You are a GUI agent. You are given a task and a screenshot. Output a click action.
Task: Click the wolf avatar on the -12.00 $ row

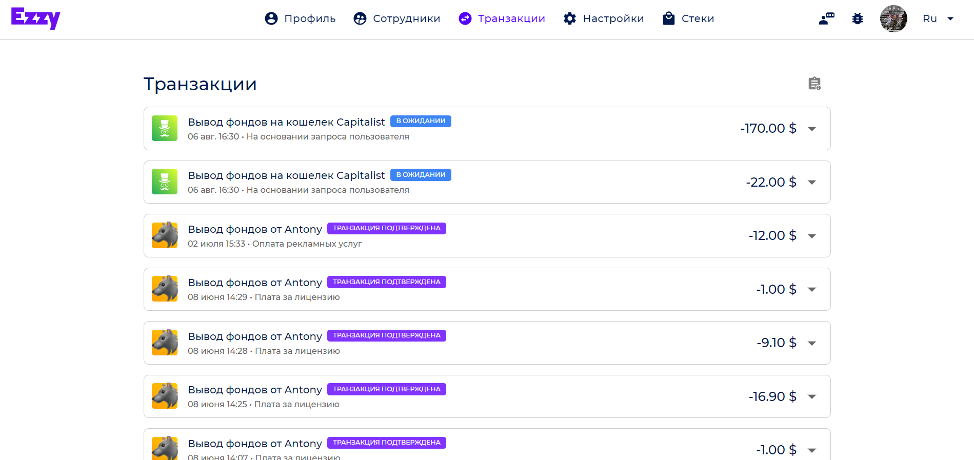(165, 235)
